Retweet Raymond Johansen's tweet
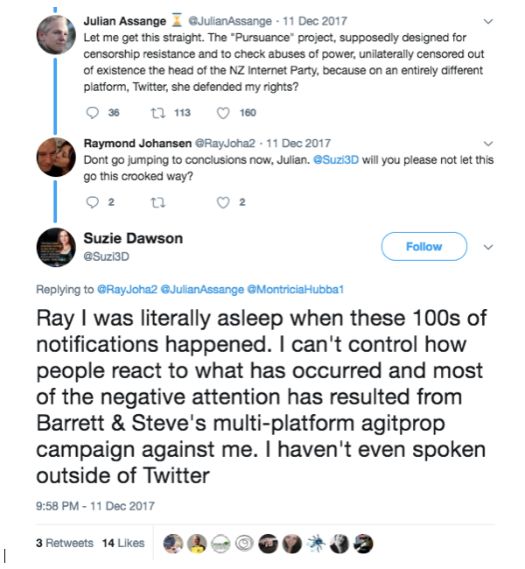525x569 pixels. pos(158,202)
